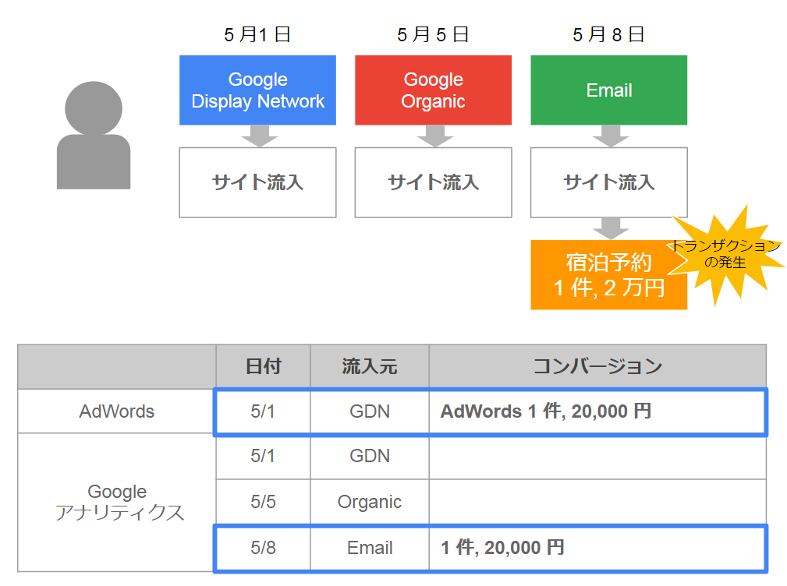Click the 流入元 column header
The width and height of the screenshot is (787, 586).
(x=370, y=366)
